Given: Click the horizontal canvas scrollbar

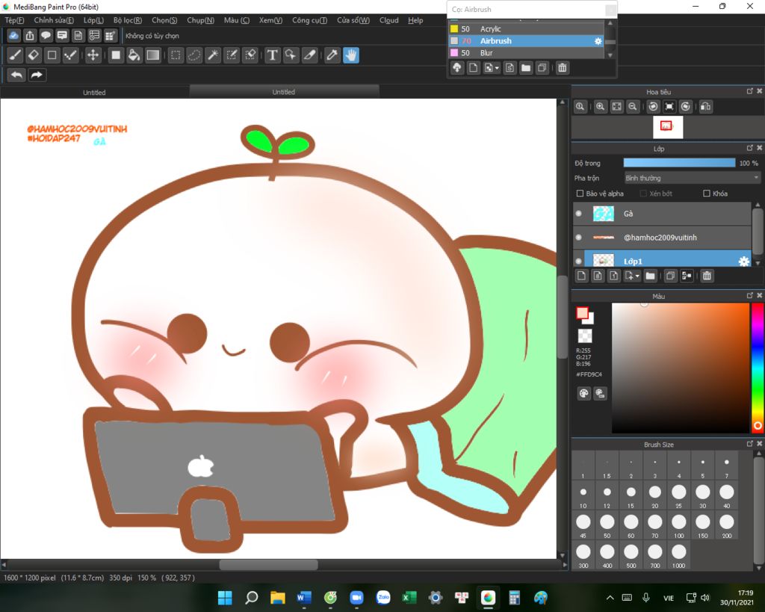Looking at the screenshot, I should pos(268,565).
